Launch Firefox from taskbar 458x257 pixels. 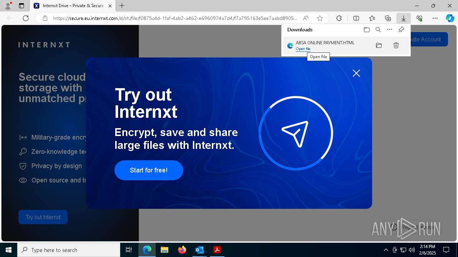(x=182, y=250)
